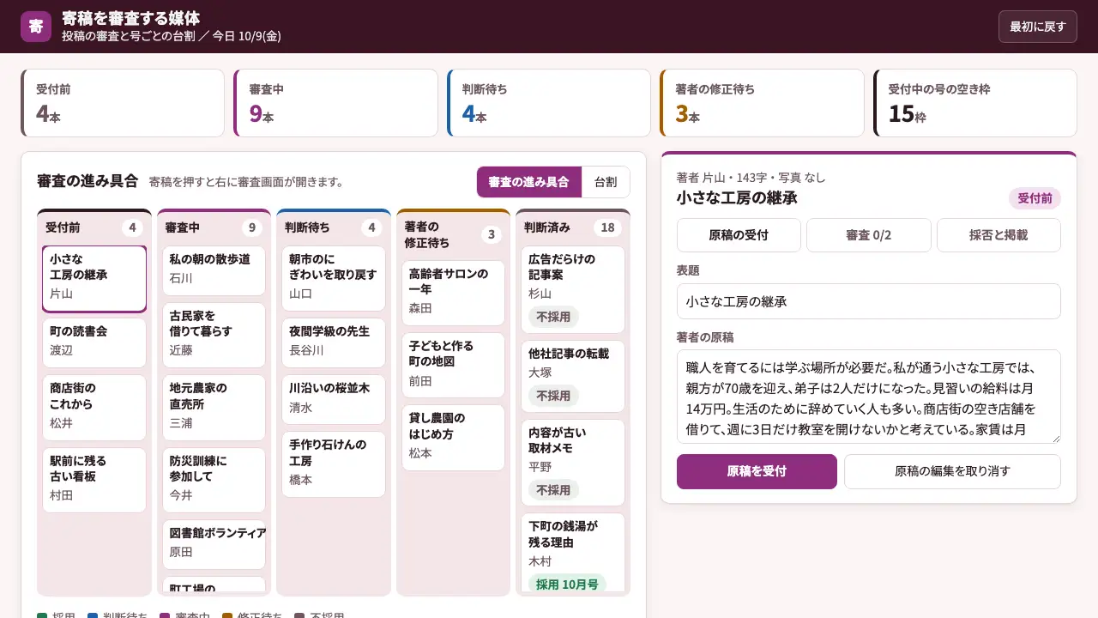Click the 審査中 9本 summary card
Image resolution: width=1098 pixels, height=618 pixels.
click(x=335, y=103)
